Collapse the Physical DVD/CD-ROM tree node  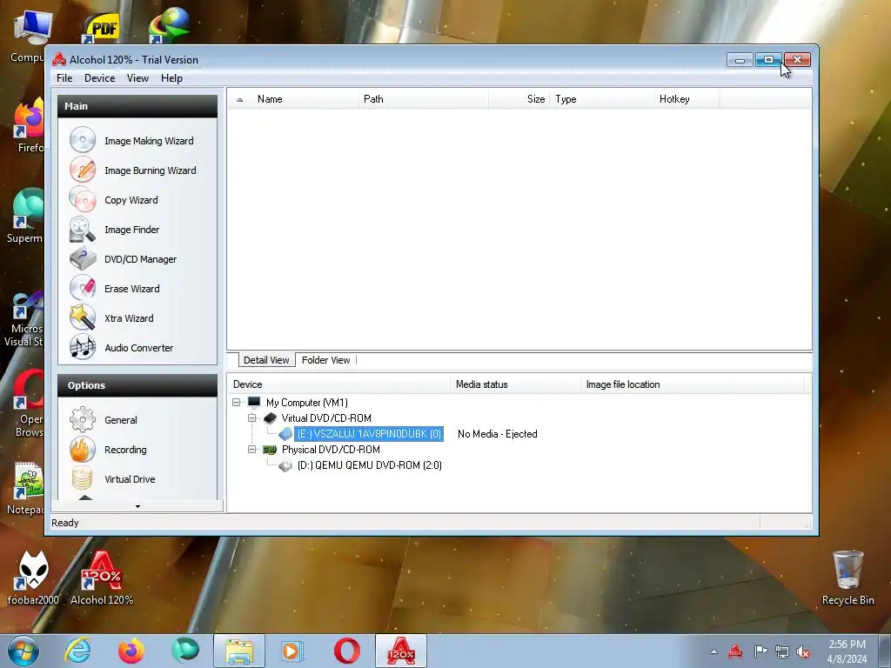click(252, 450)
